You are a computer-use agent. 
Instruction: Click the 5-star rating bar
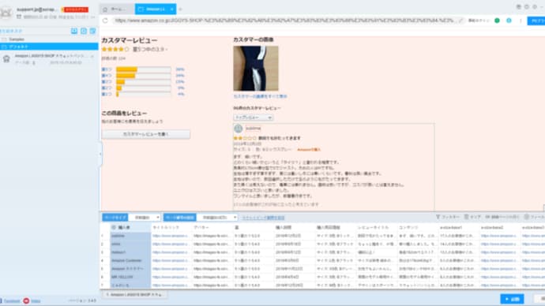tap(143, 69)
